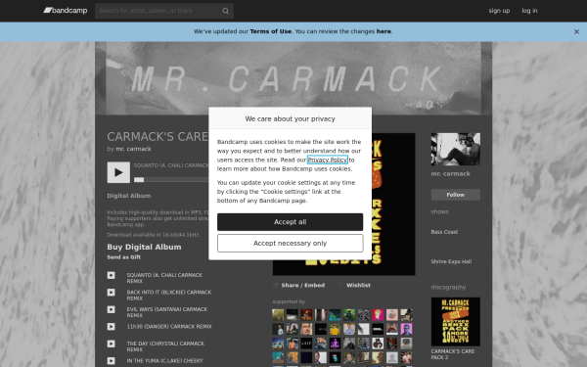Play THE DAY (CHRYSTAL) CARMACK REMIX track

pyautogui.click(x=112, y=344)
